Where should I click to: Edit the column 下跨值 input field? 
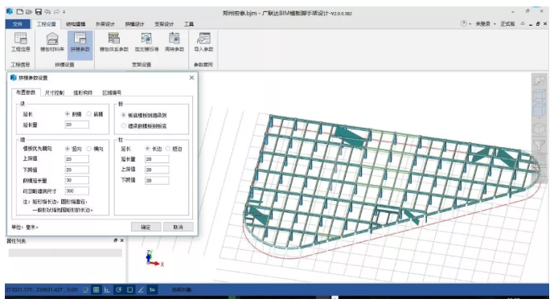157,180
